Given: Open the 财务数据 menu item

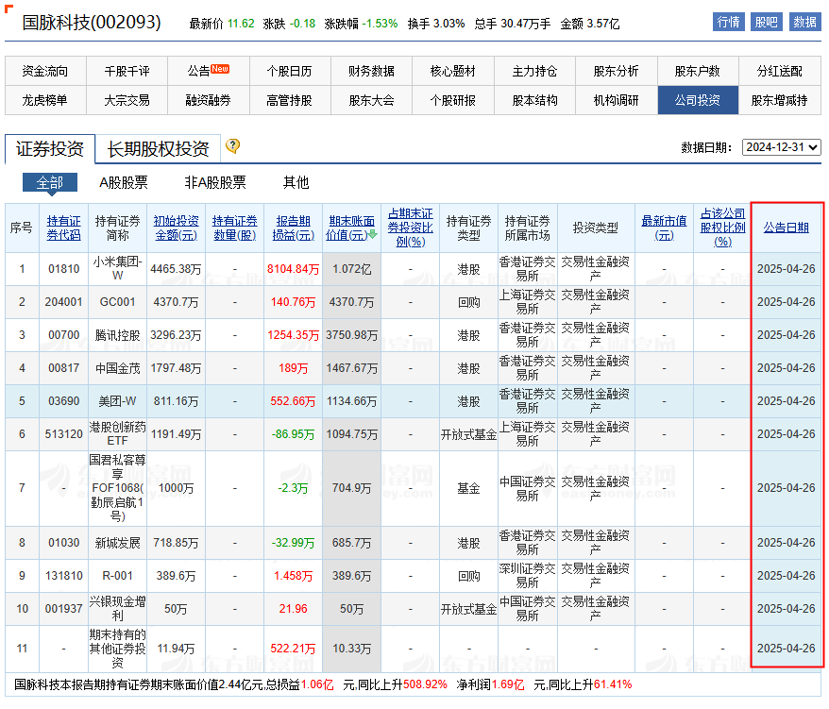Looking at the screenshot, I should click(372, 72).
